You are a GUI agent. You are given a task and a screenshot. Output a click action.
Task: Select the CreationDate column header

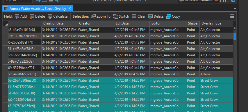point(59,23)
